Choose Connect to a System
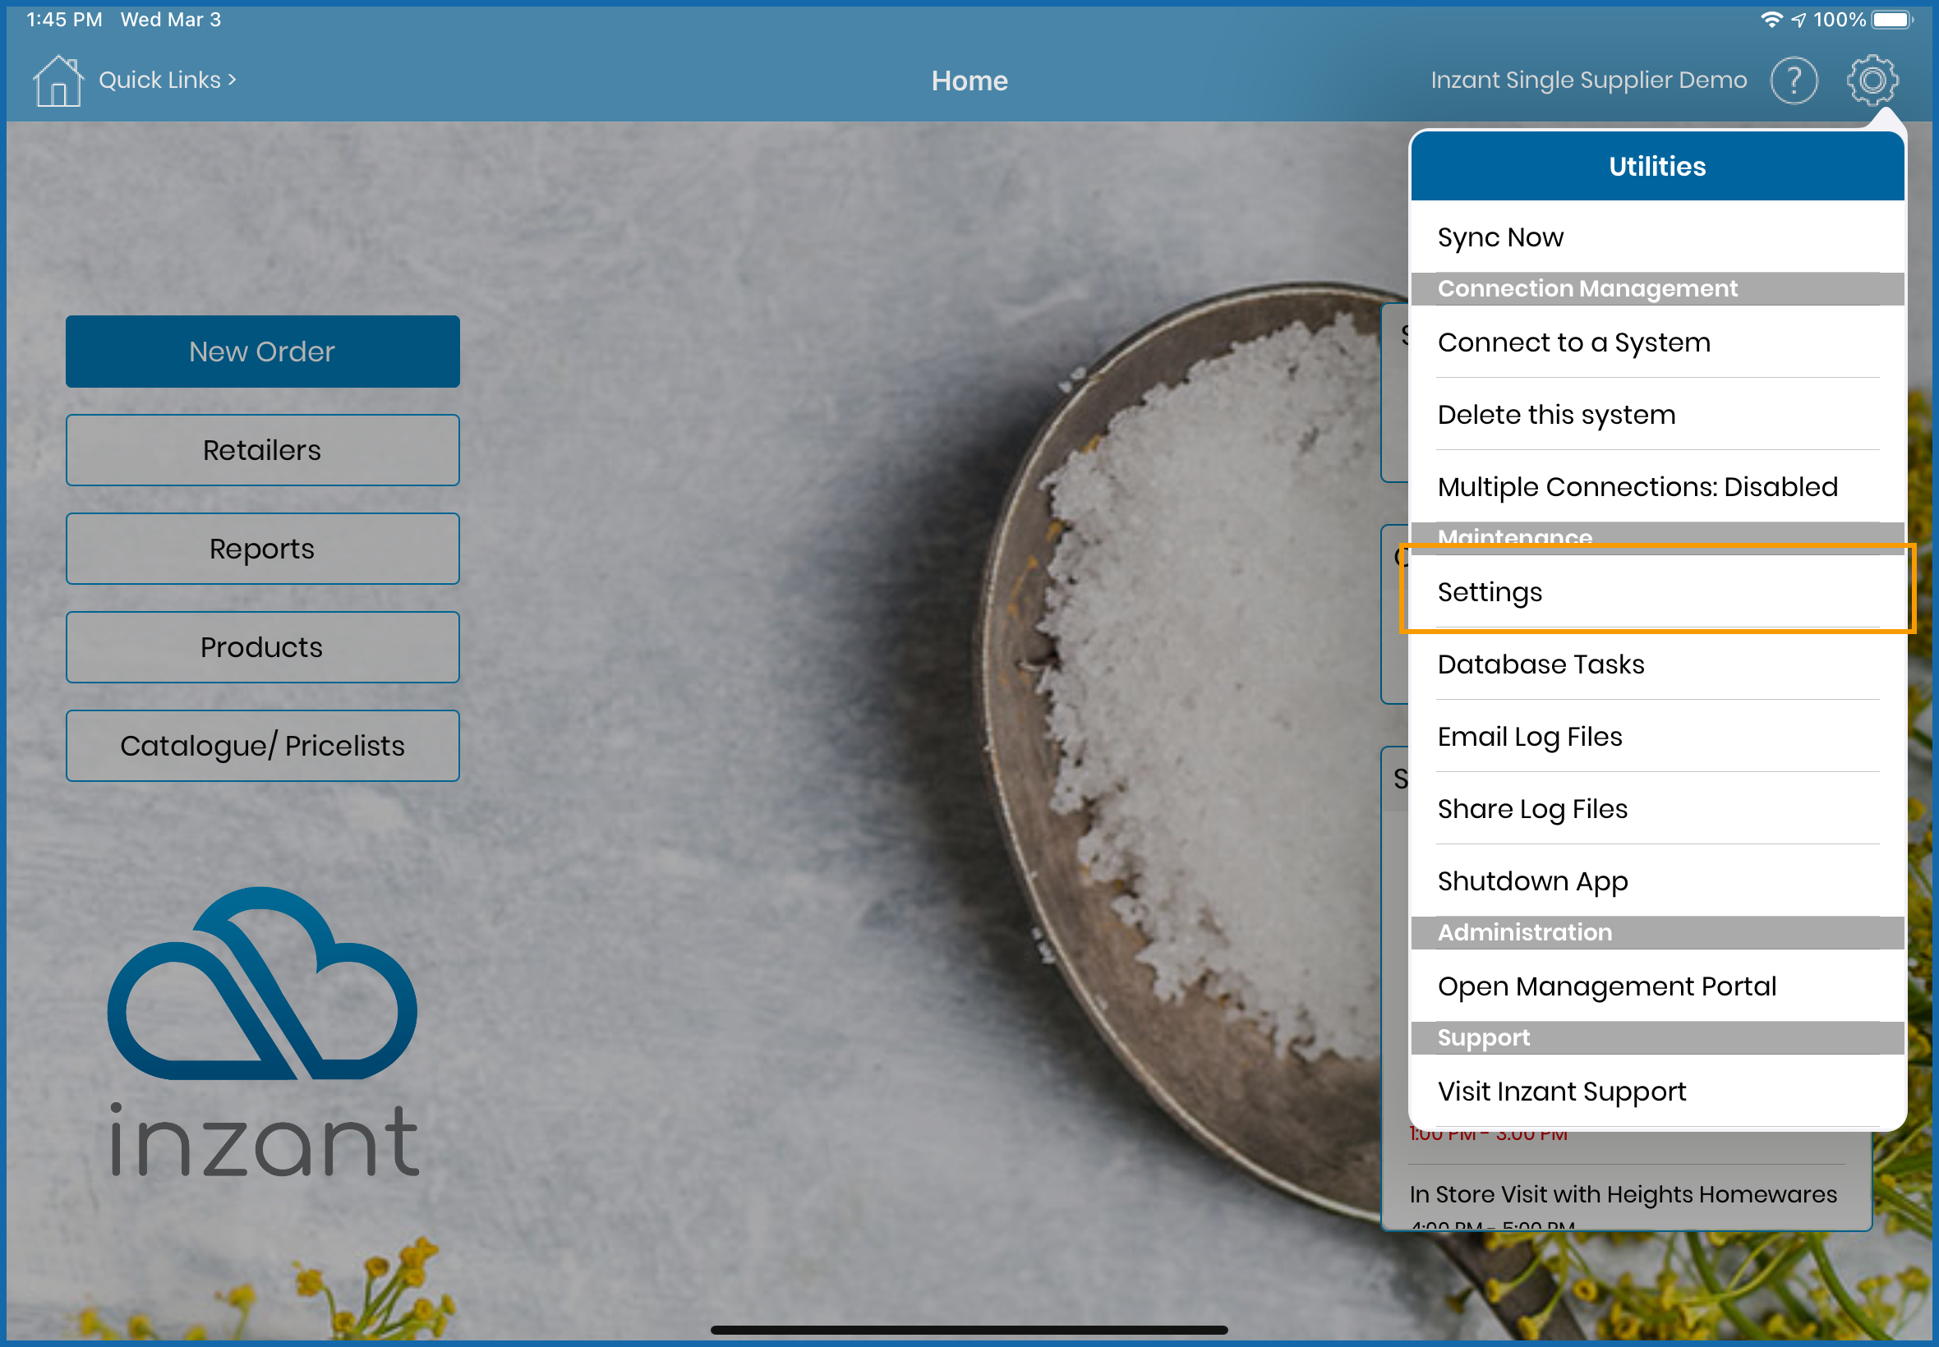This screenshot has height=1347, width=1939. point(1573,342)
